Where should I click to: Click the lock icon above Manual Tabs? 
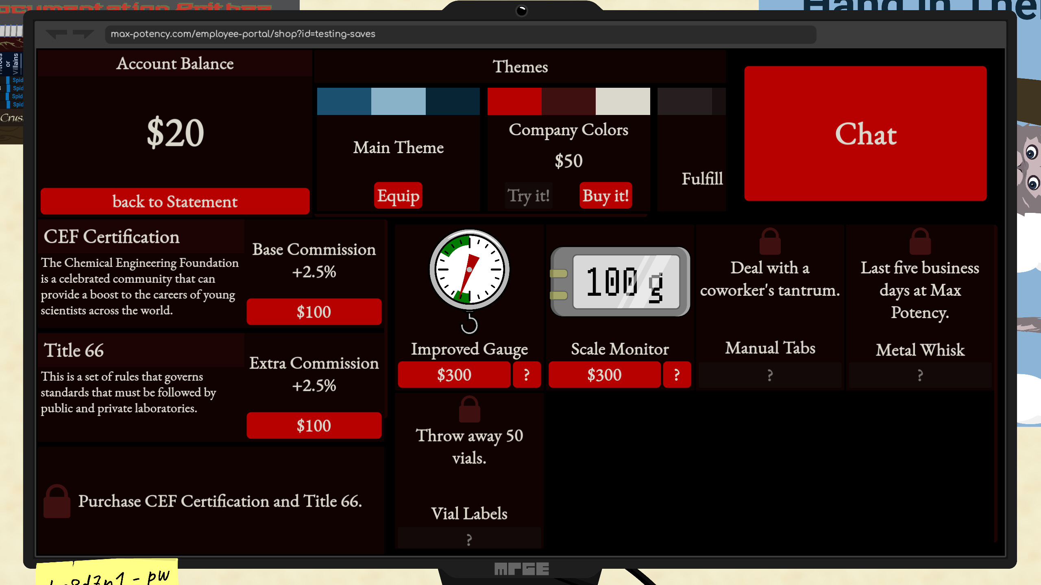(770, 240)
